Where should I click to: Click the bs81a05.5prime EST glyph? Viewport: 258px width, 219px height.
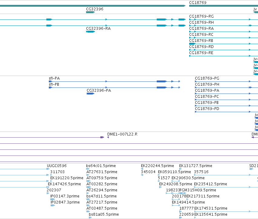(90, 217)
